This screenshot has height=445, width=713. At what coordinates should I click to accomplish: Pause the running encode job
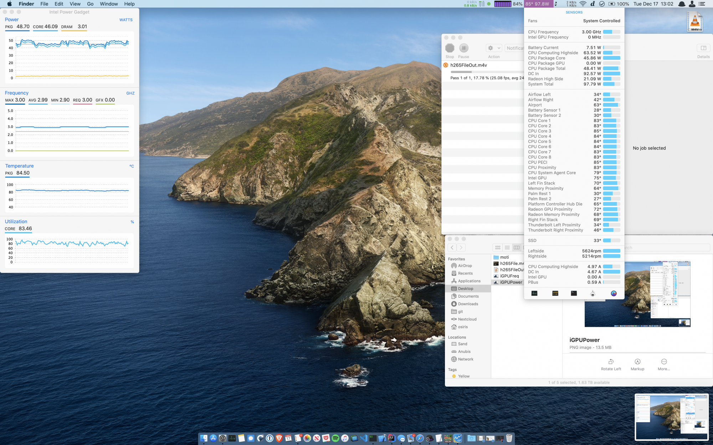click(x=463, y=48)
